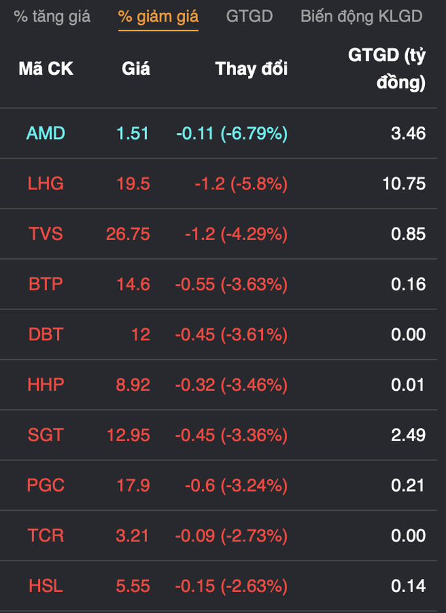Switch to Biến động KLGD tab
Image resolution: width=446 pixels, height=613 pixels.
point(361,16)
